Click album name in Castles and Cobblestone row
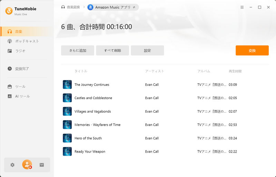This screenshot has height=177, width=276. tap(212, 98)
